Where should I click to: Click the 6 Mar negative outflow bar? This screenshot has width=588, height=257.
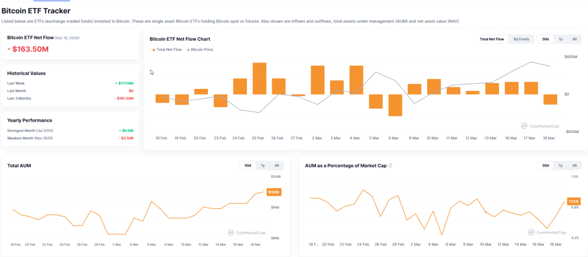[x=395, y=105]
